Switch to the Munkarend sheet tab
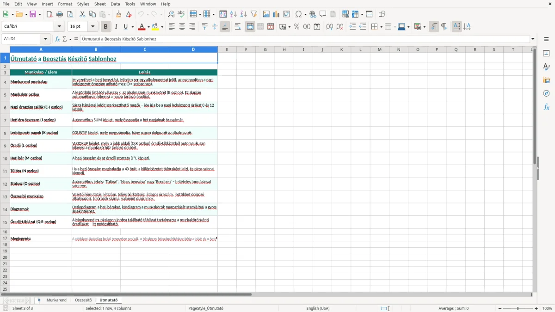 [x=56, y=300]
